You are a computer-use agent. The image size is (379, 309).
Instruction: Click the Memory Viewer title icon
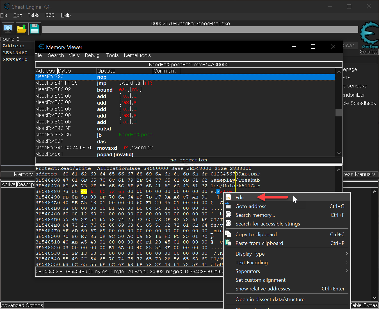41,47
